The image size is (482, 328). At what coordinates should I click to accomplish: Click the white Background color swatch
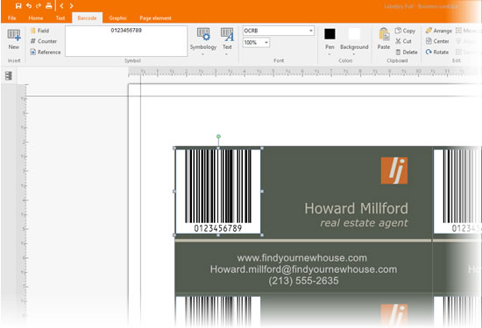coord(354,34)
